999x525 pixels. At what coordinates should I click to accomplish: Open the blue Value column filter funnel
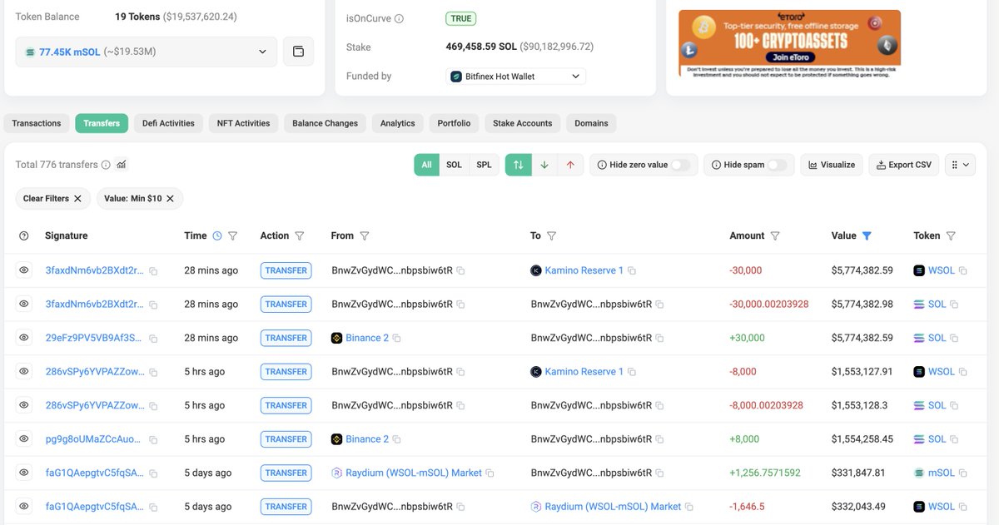[x=867, y=236]
